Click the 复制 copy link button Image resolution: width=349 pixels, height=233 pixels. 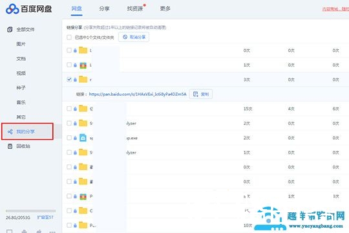201,94
